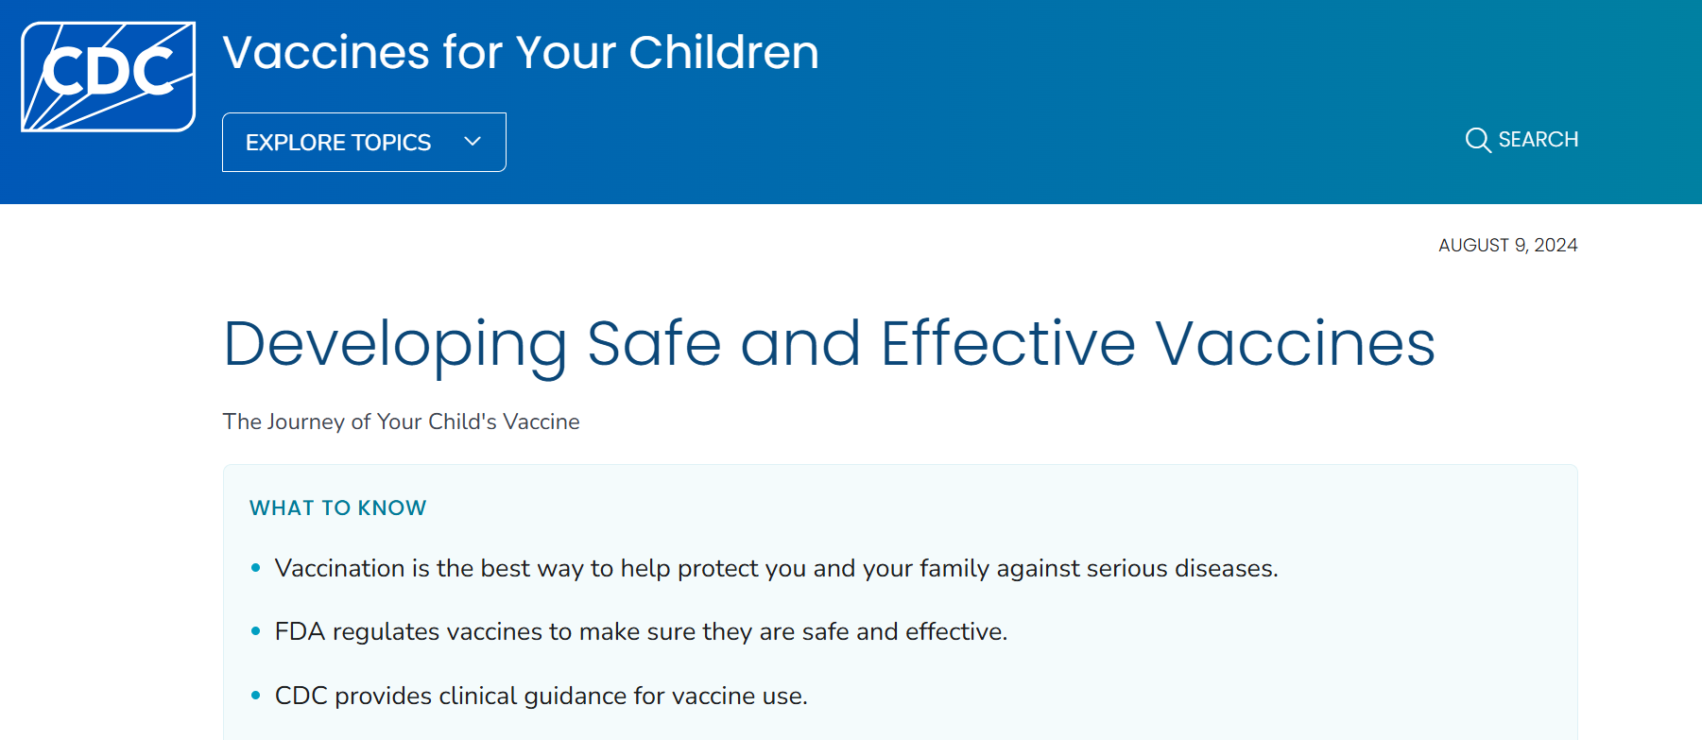Image resolution: width=1702 pixels, height=740 pixels.
Task: Select the WHAT TO KNOW section header
Action: point(336,508)
